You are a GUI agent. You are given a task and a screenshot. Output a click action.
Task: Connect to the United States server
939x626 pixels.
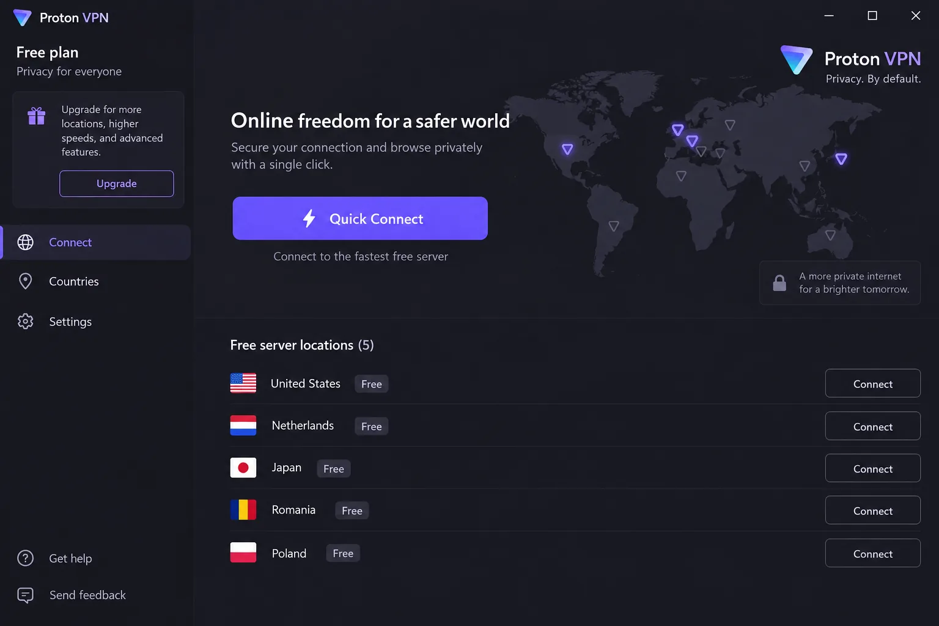(x=873, y=383)
